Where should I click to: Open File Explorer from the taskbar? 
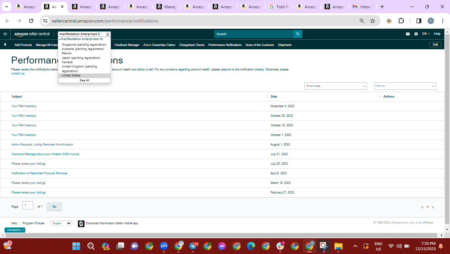[x=338, y=246]
